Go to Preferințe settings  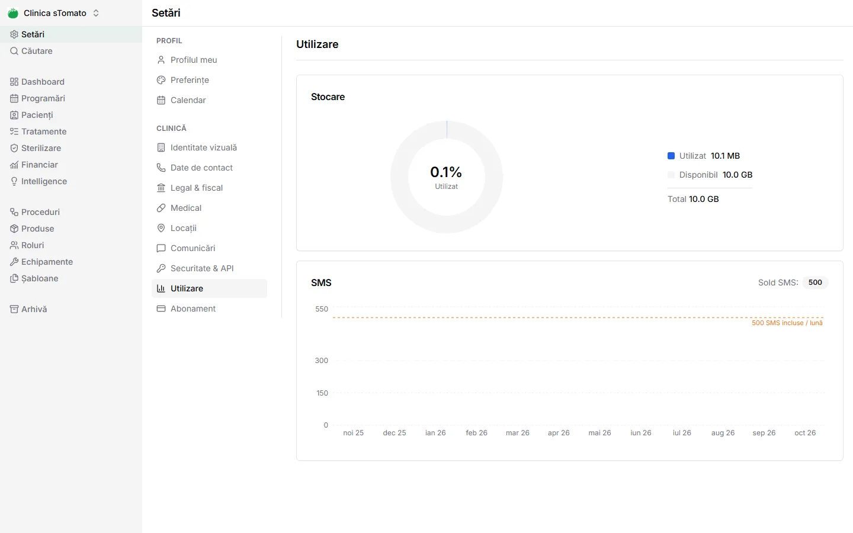pos(209,80)
